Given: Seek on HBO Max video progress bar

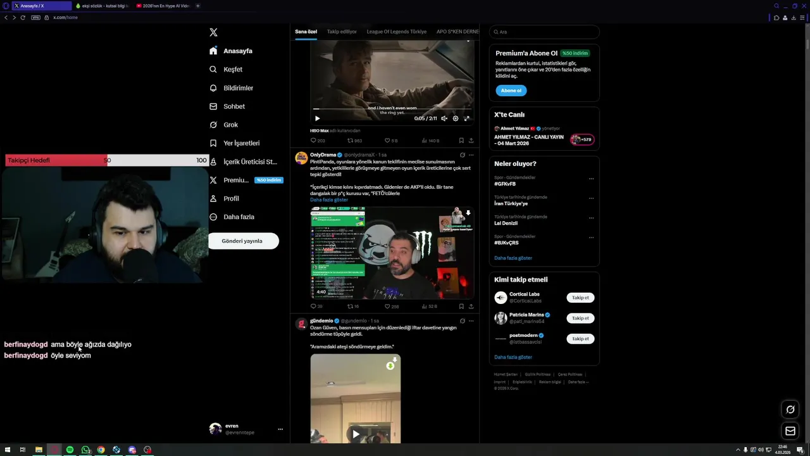Looking at the screenshot, I should [392, 109].
